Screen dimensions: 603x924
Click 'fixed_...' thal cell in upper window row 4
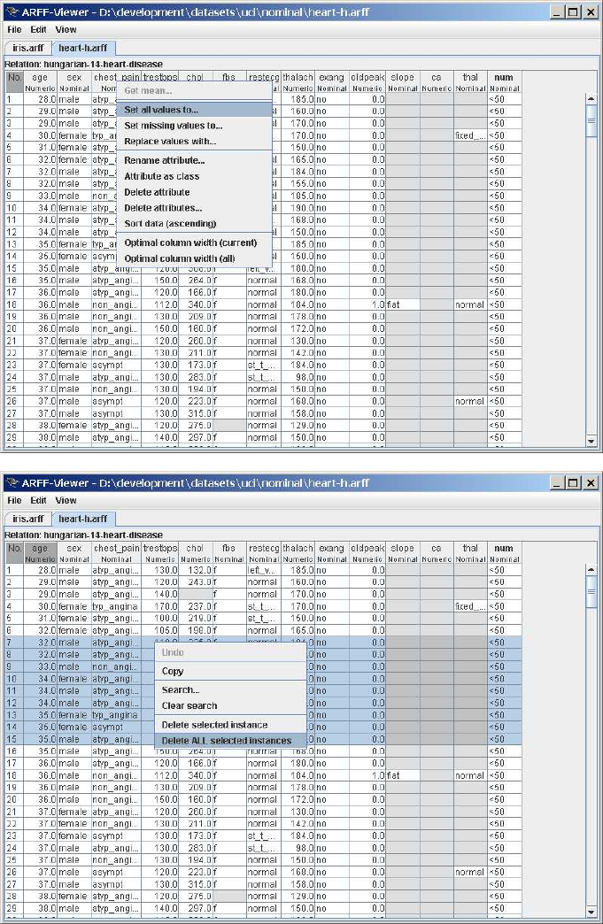pyautogui.click(x=470, y=135)
